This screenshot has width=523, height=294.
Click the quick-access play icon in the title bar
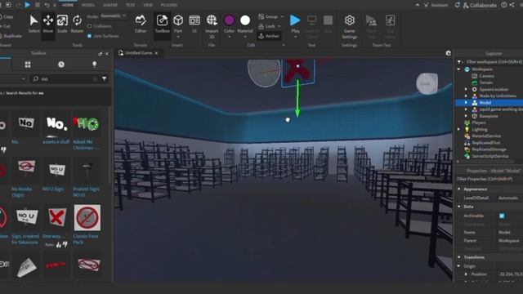pyautogui.click(x=27, y=5)
